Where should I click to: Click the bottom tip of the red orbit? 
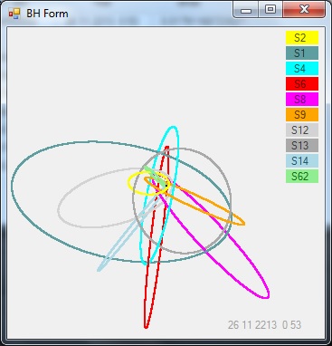146,326
